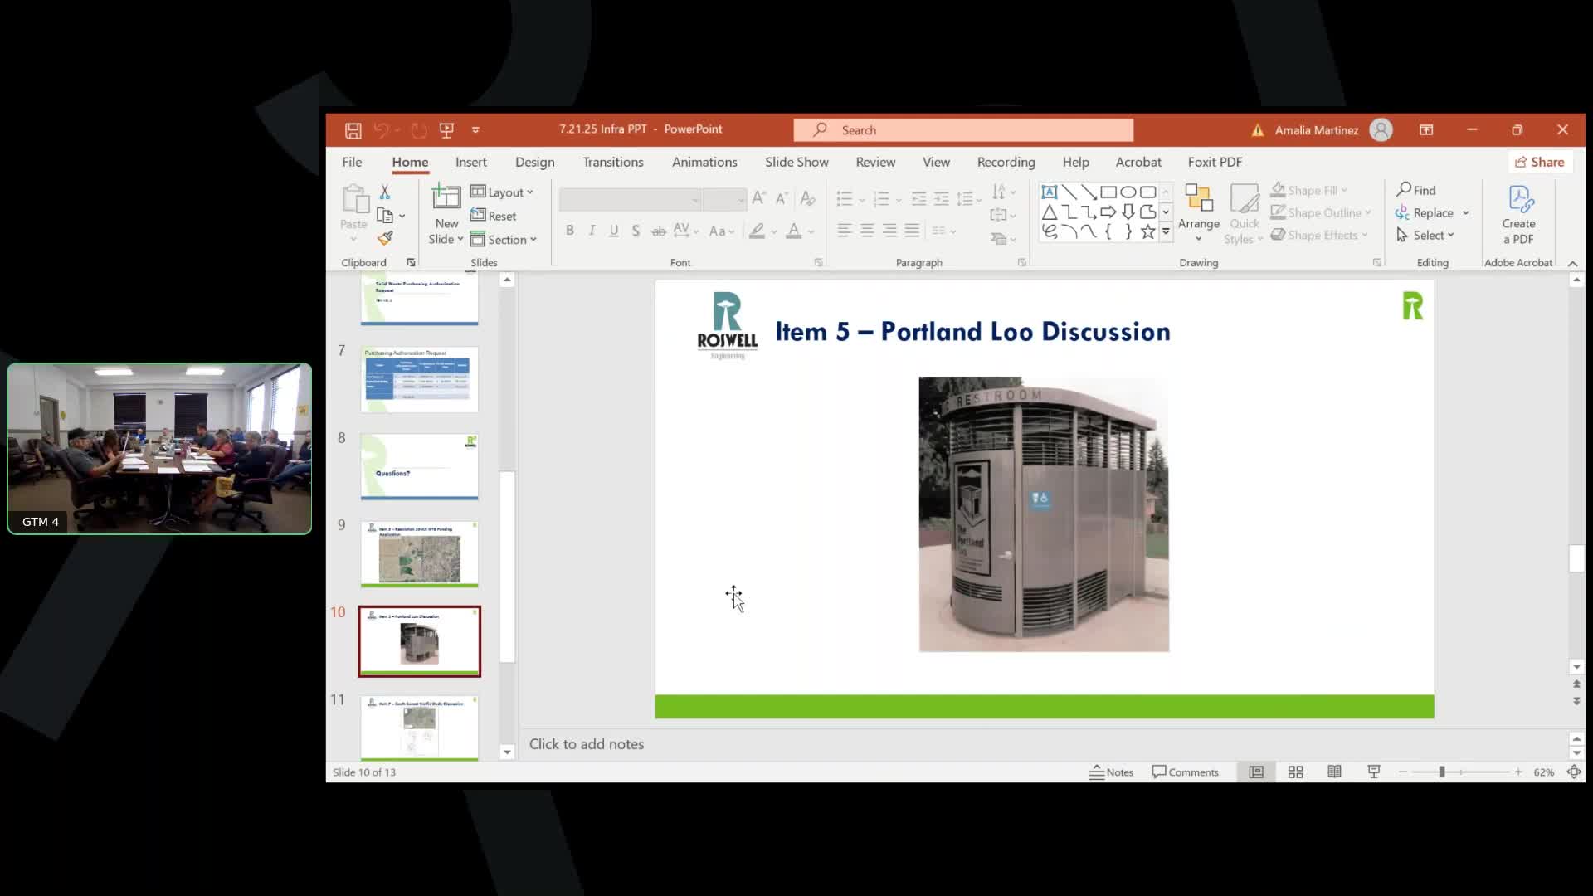
Task: Click the Save icon in title bar
Action: point(353,130)
